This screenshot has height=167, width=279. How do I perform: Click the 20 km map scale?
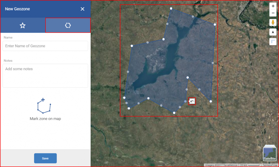pyautogui.click(x=250, y=165)
